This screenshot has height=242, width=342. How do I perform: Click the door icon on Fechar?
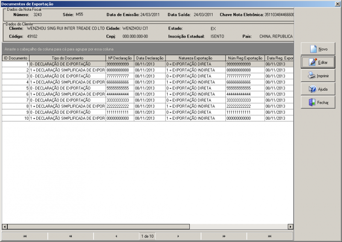tap(312, 102)
